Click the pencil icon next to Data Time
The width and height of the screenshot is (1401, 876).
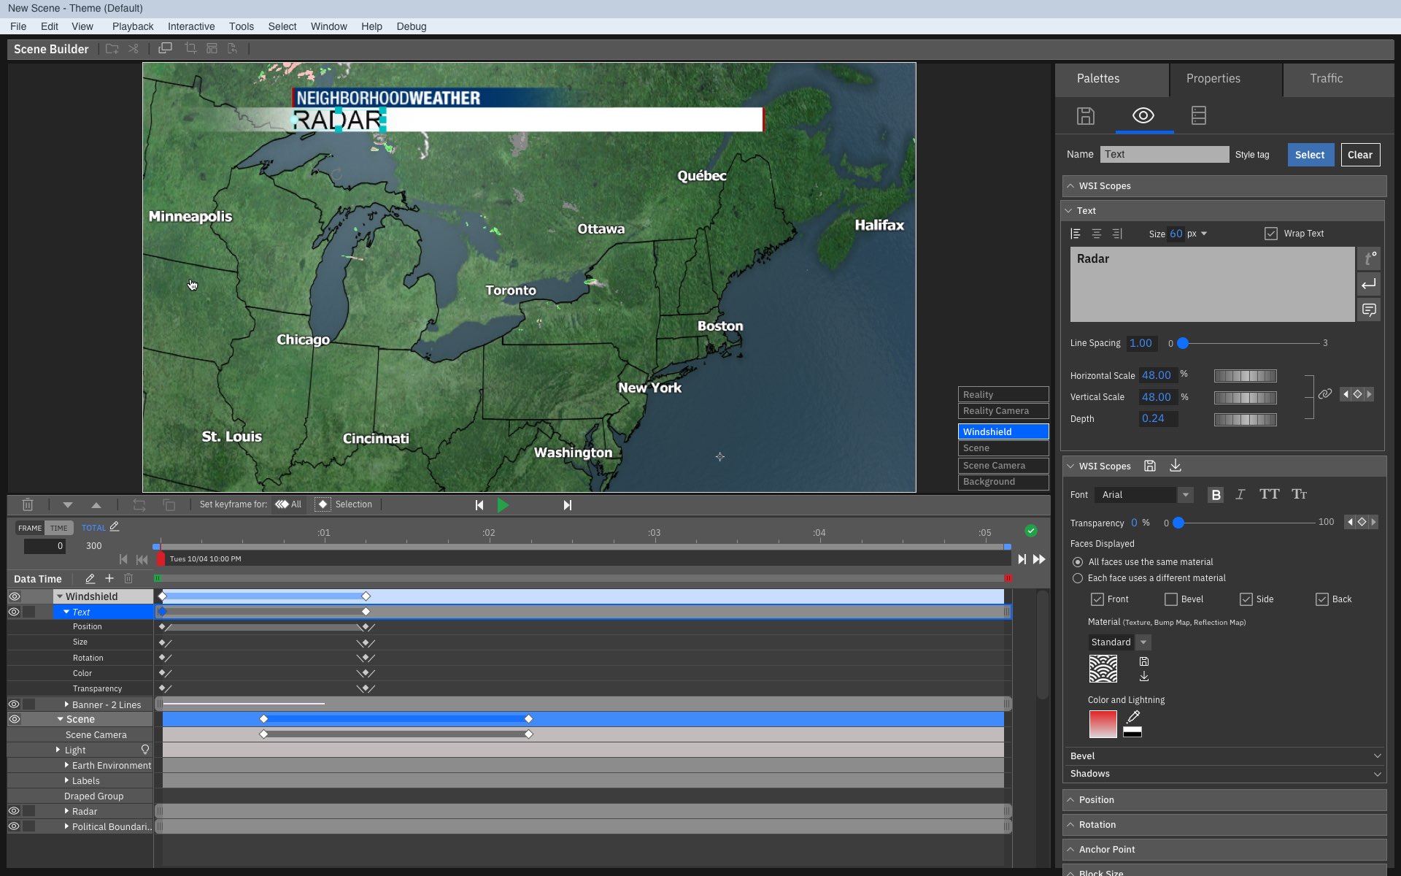click(x=90, y=578)
